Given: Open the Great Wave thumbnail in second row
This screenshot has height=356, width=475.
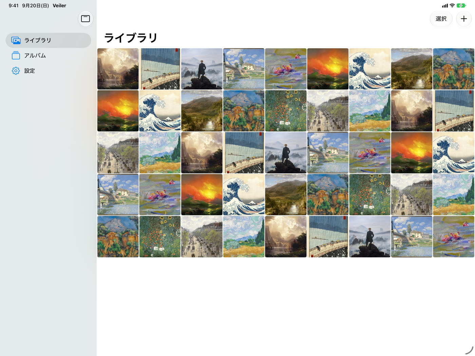Looking at the screenshot, I should click(160, 111).
